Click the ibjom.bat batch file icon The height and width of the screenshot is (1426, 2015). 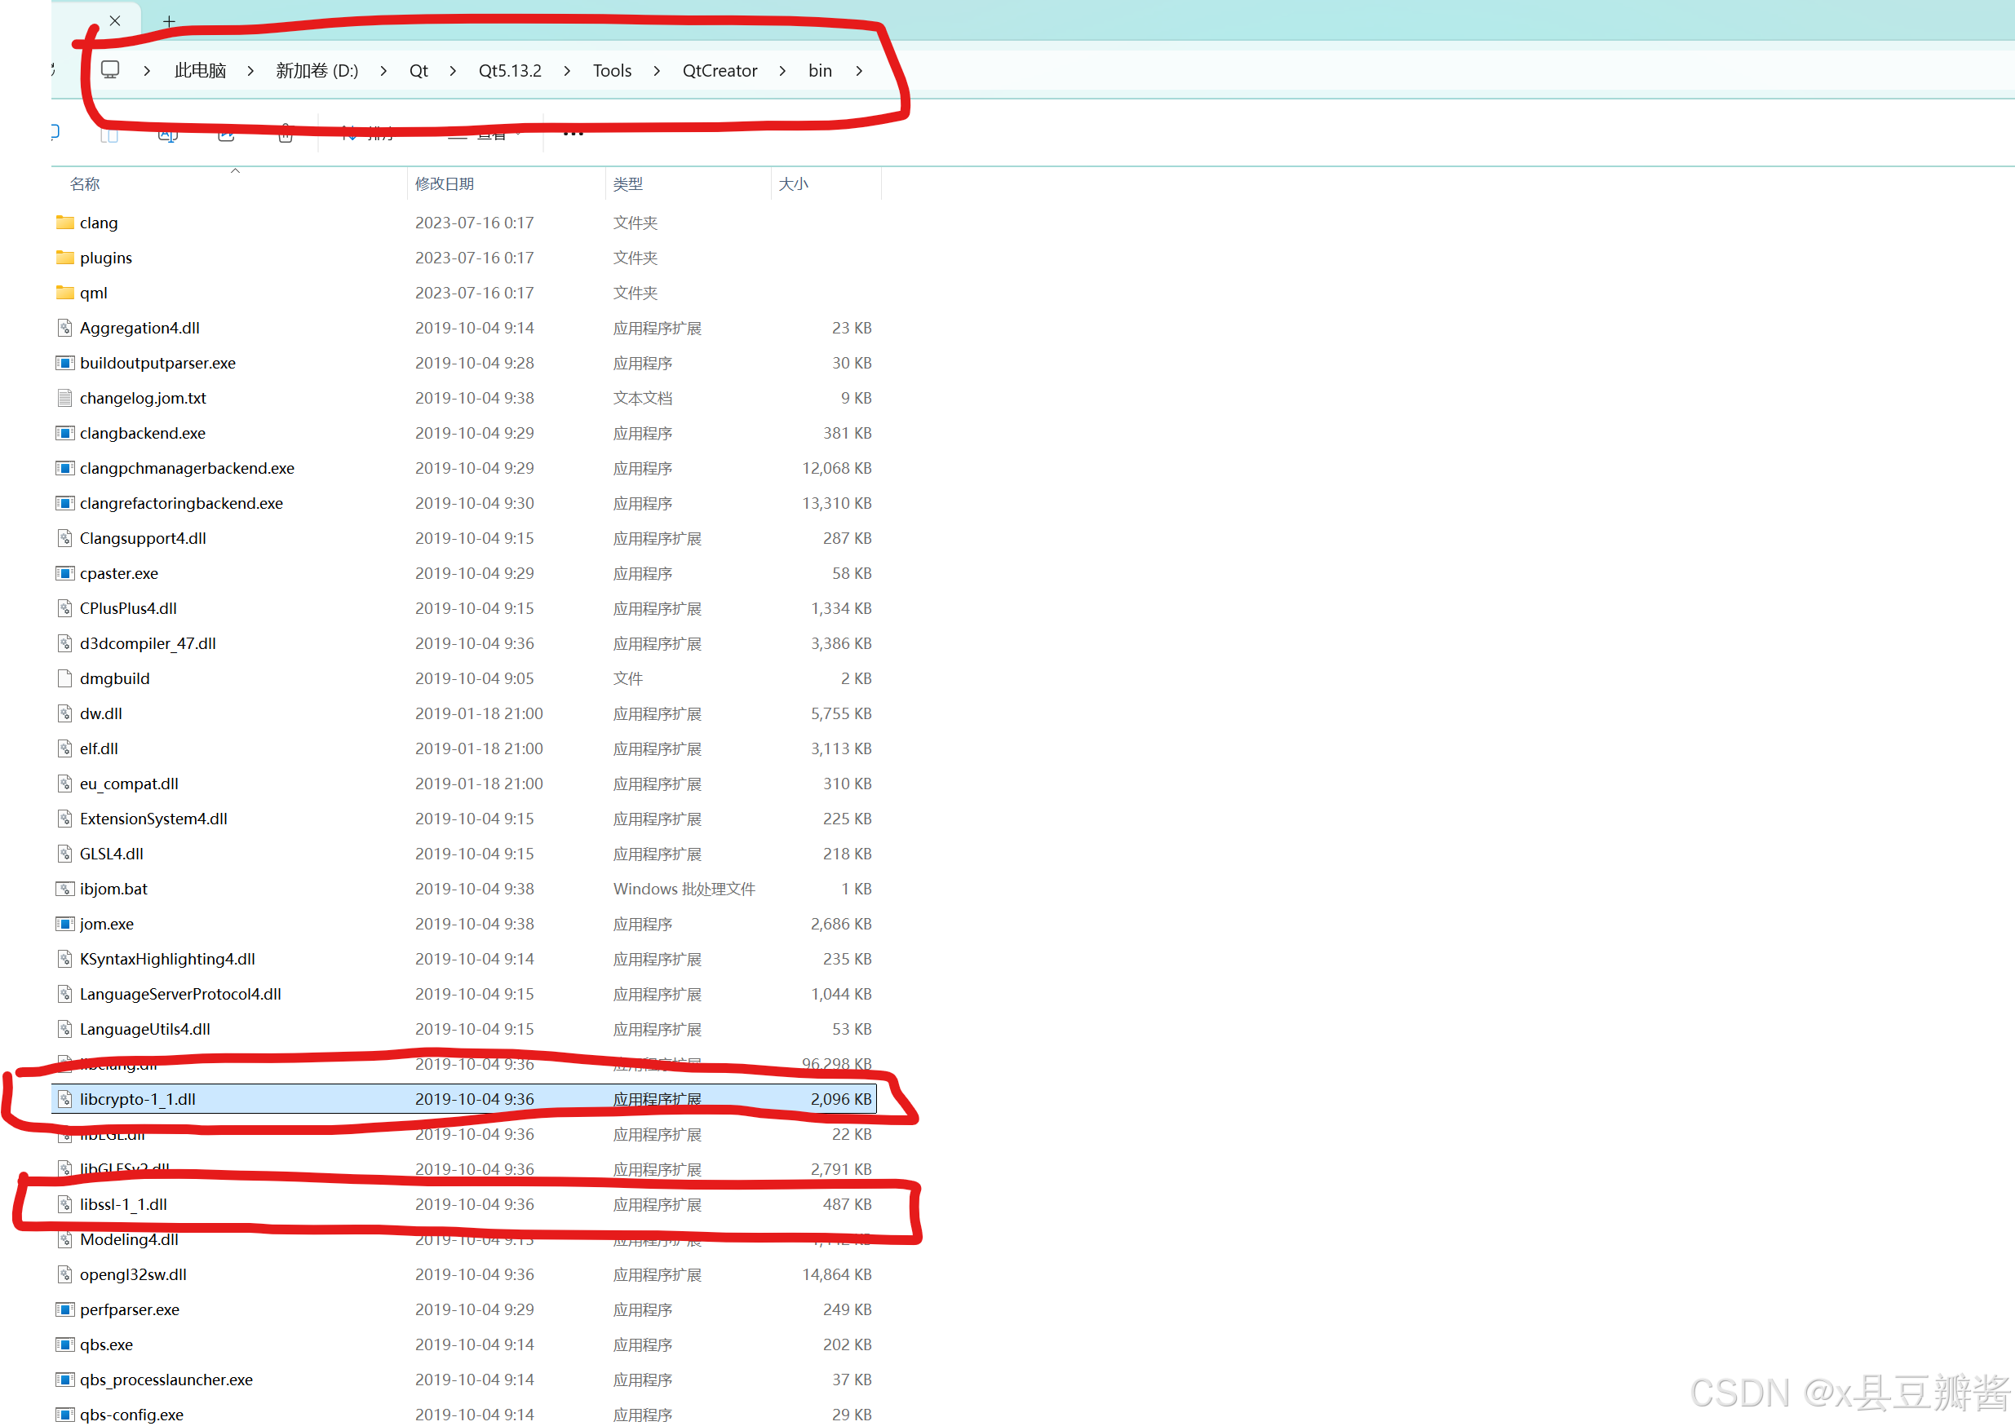(x=65, y=889)
